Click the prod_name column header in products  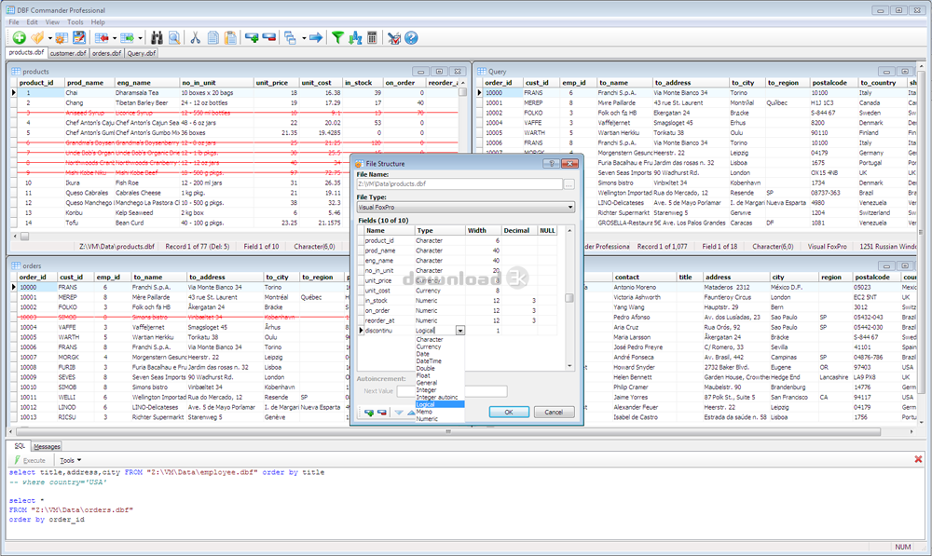click(x=89, y=83)
